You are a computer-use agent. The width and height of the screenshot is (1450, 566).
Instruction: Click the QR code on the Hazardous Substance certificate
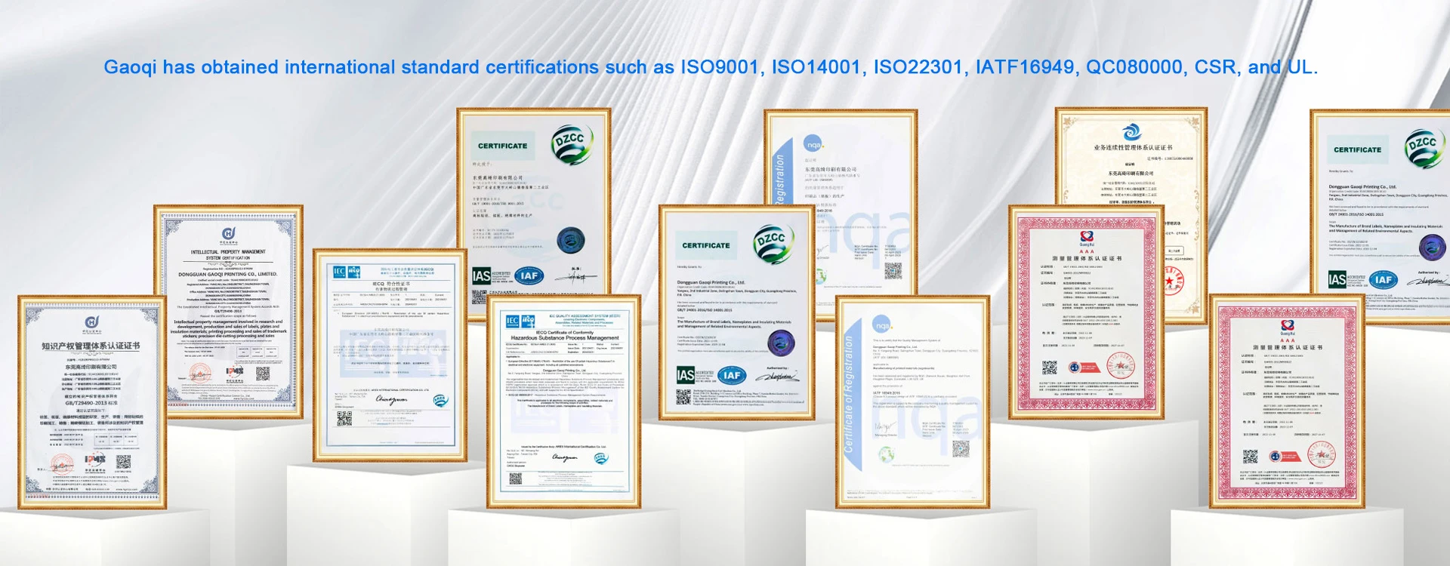515,478
